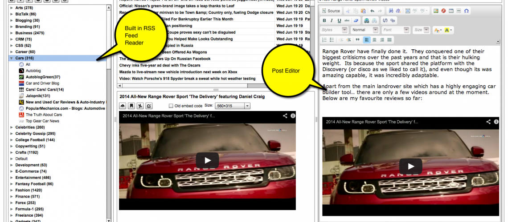Open the Styles dropdown
508x222 pixels.
334,30
